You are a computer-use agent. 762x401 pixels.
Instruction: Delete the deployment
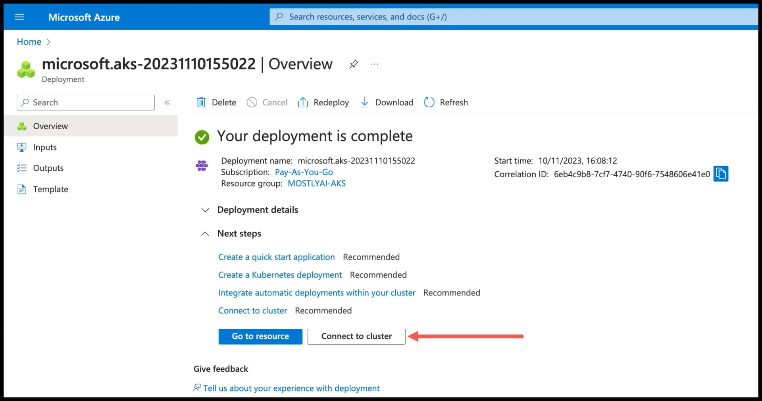pyautogui.click(x=216, y=102)
